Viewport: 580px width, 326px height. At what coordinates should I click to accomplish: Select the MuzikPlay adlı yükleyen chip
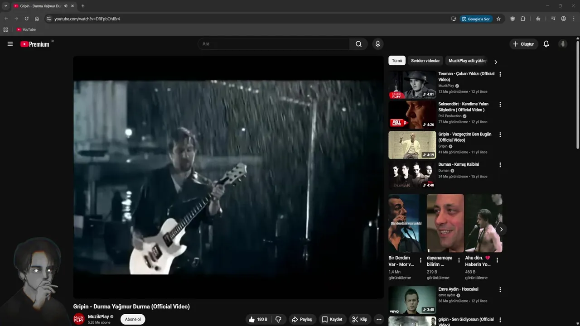[x=467, y=61]
